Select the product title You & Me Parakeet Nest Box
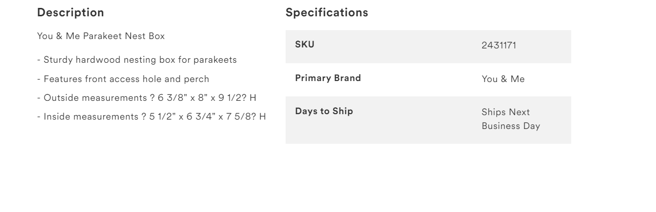 101,36
